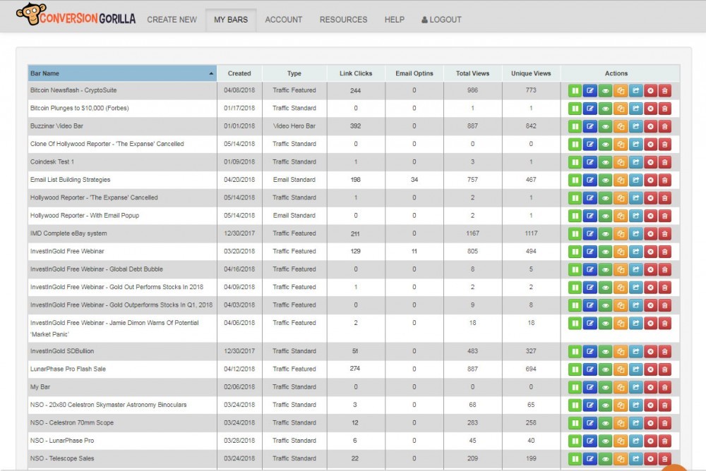
Task: Pause the NSO - Celestron 70mm Scope bar
Action: coord(575,423)
